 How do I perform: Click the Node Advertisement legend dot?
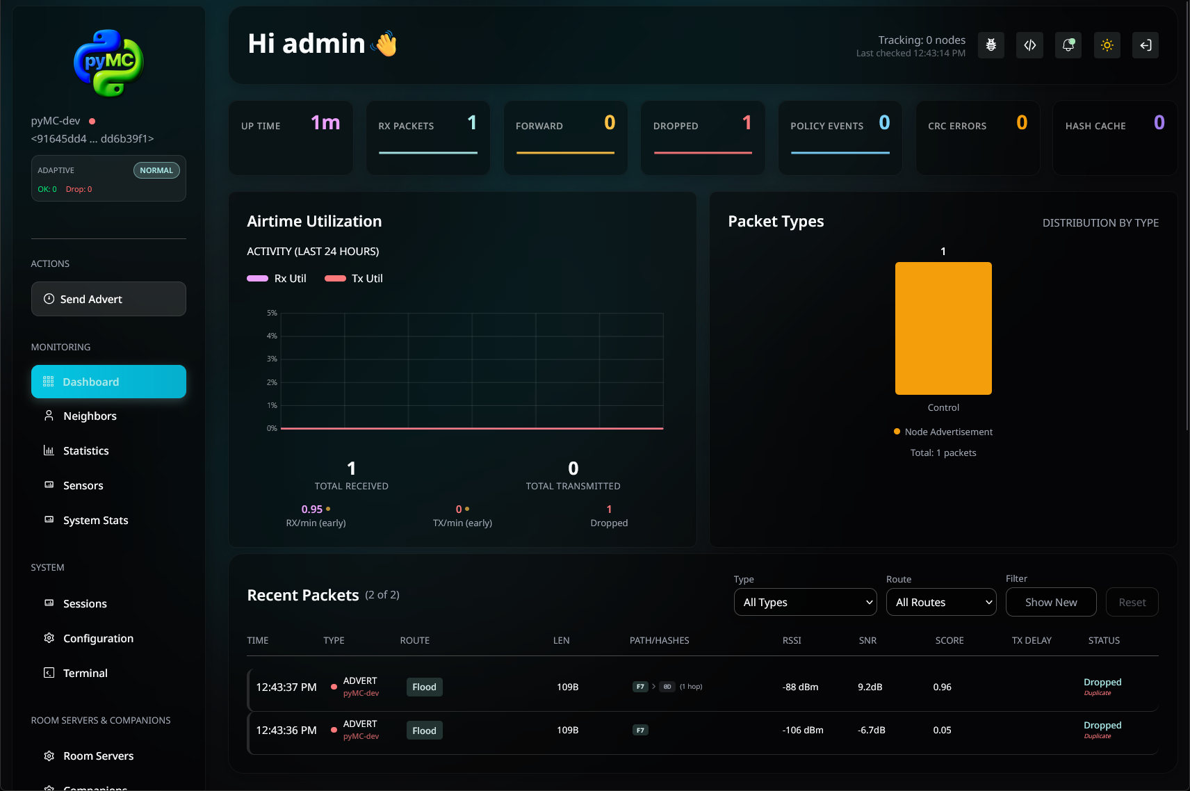[x=897, y=432]
